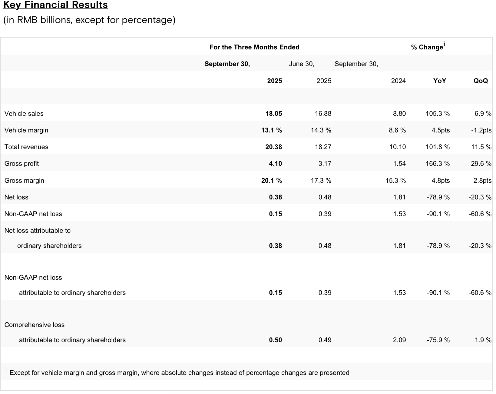The width and height of the screenshot is (496, 394).
Task: Click the bold 18.05 vehicle sales value
Action: pos(273,114)
